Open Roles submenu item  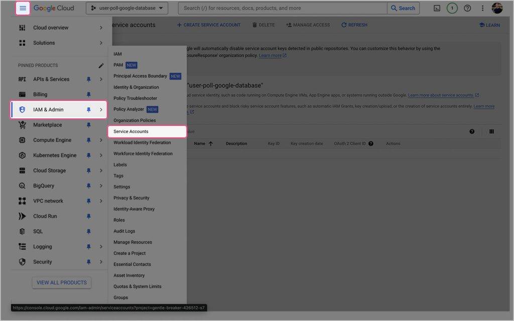click(x=119, y=220)
